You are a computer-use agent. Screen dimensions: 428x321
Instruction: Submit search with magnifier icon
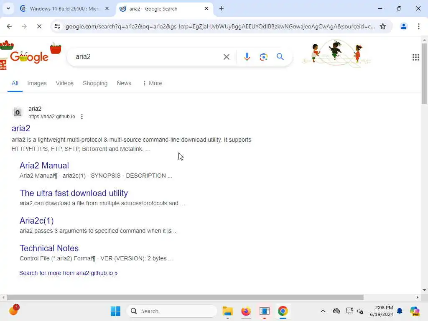click(x=280, y=57)
